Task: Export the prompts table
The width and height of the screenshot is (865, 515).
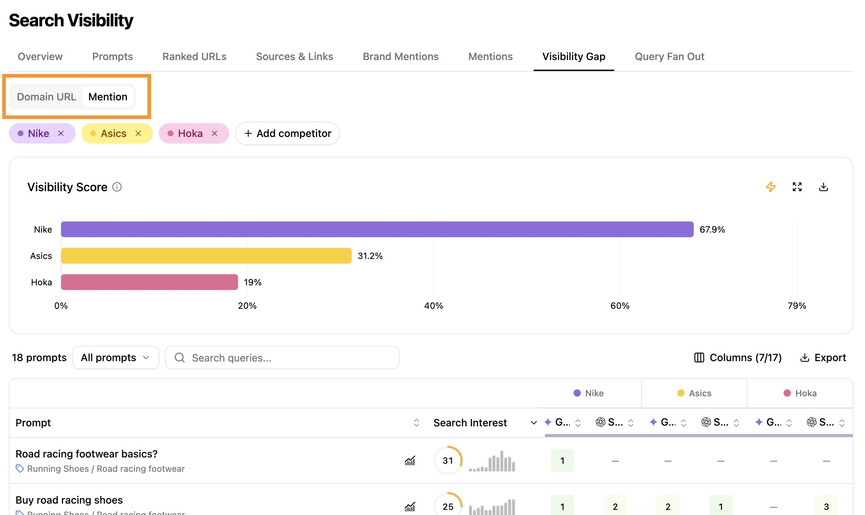Action: (x=823, y=357)
